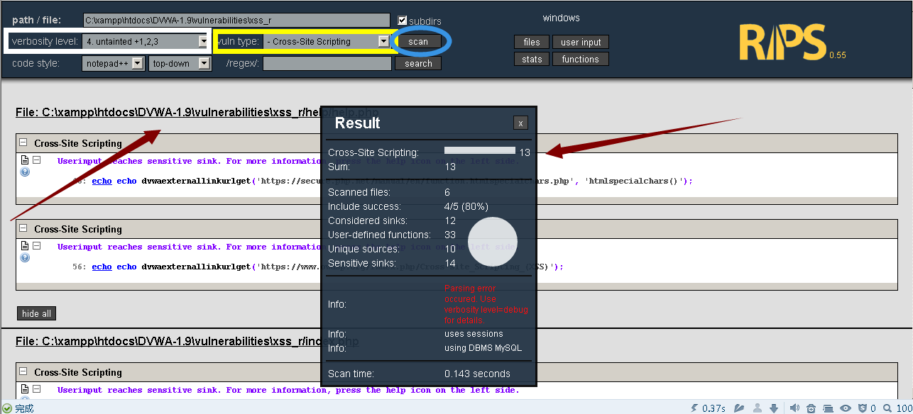Click the shield icon in the status bar
913x414 pixels.
[863, 408]
